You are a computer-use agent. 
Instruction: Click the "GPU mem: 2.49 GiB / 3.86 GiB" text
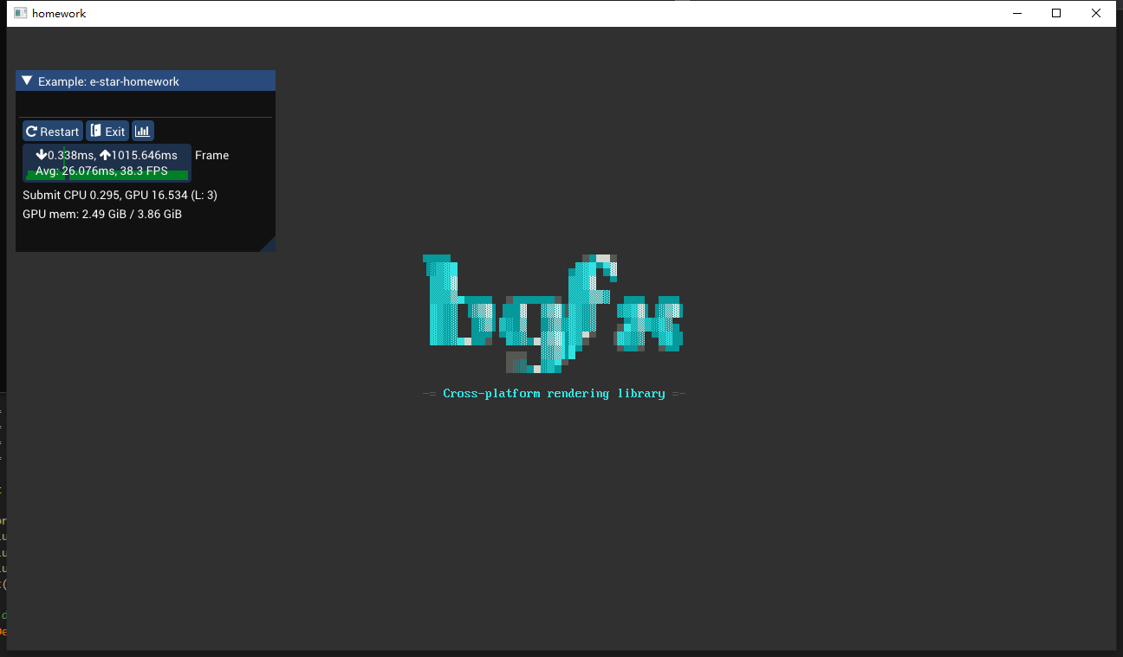click(x=102, y=215)
